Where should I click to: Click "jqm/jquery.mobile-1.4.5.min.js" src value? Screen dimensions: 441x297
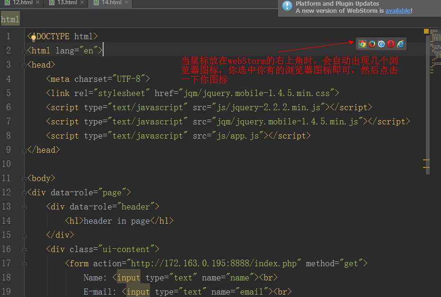pos(287,122)
